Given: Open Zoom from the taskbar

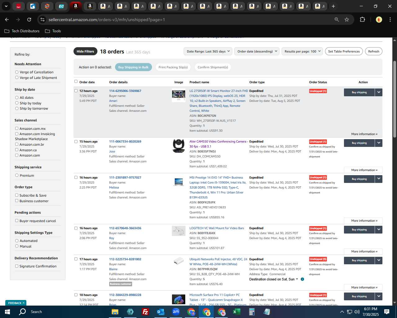Looking at the screenshot, I should (176, 312).
